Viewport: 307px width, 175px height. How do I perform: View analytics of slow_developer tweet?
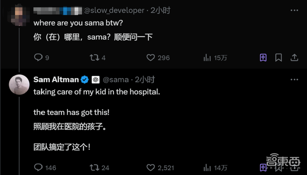point(207,58)
